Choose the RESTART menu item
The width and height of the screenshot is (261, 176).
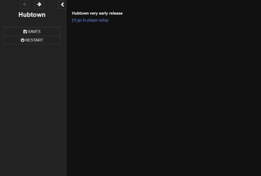coord(32,40)
